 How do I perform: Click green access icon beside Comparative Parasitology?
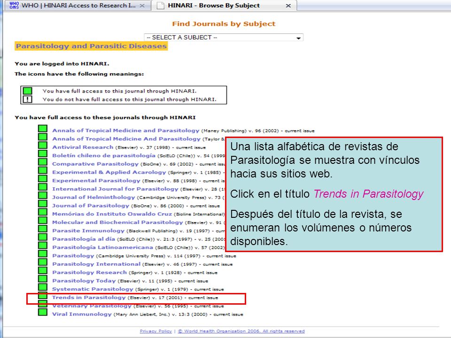coord(43,162)
